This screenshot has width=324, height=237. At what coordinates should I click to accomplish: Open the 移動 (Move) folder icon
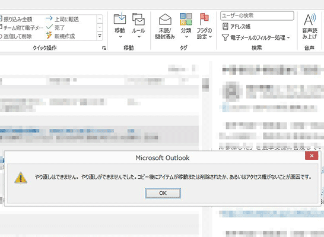point(120,18)
